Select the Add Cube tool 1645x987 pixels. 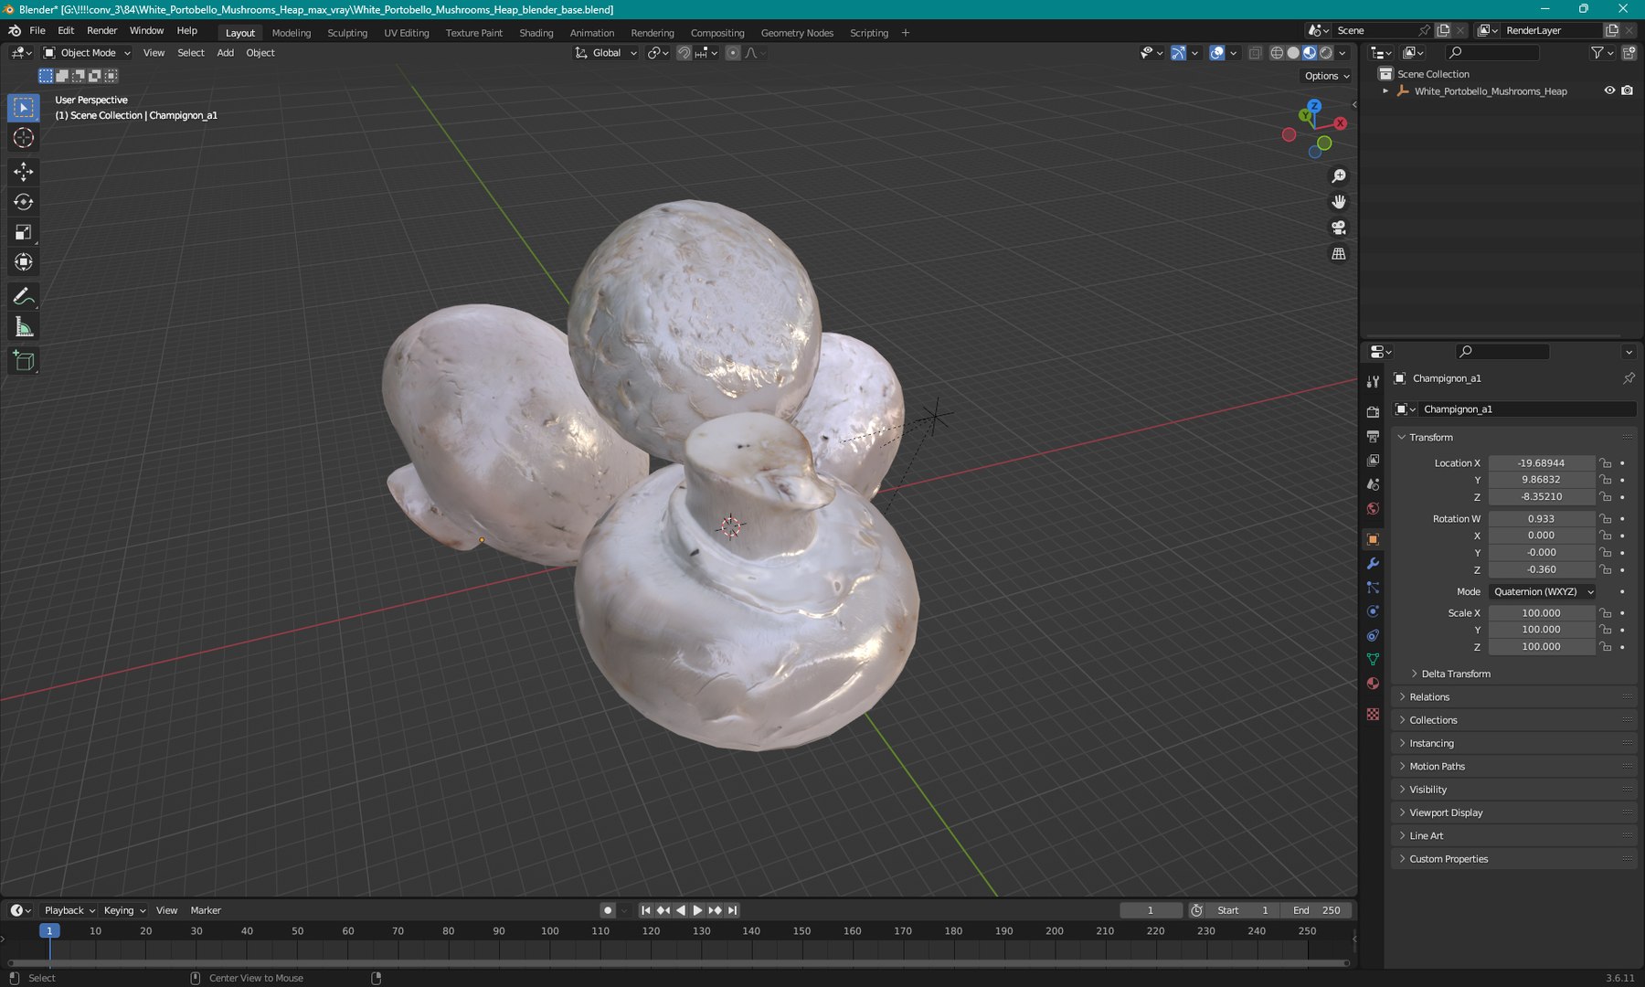(x=24, y=361)
